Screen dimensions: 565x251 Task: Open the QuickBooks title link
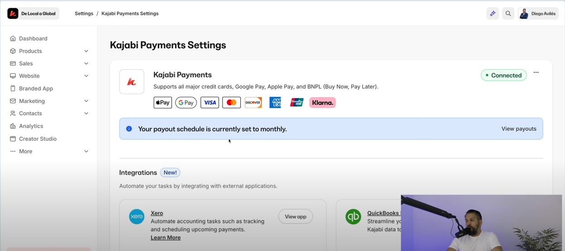tap(384, 213)
